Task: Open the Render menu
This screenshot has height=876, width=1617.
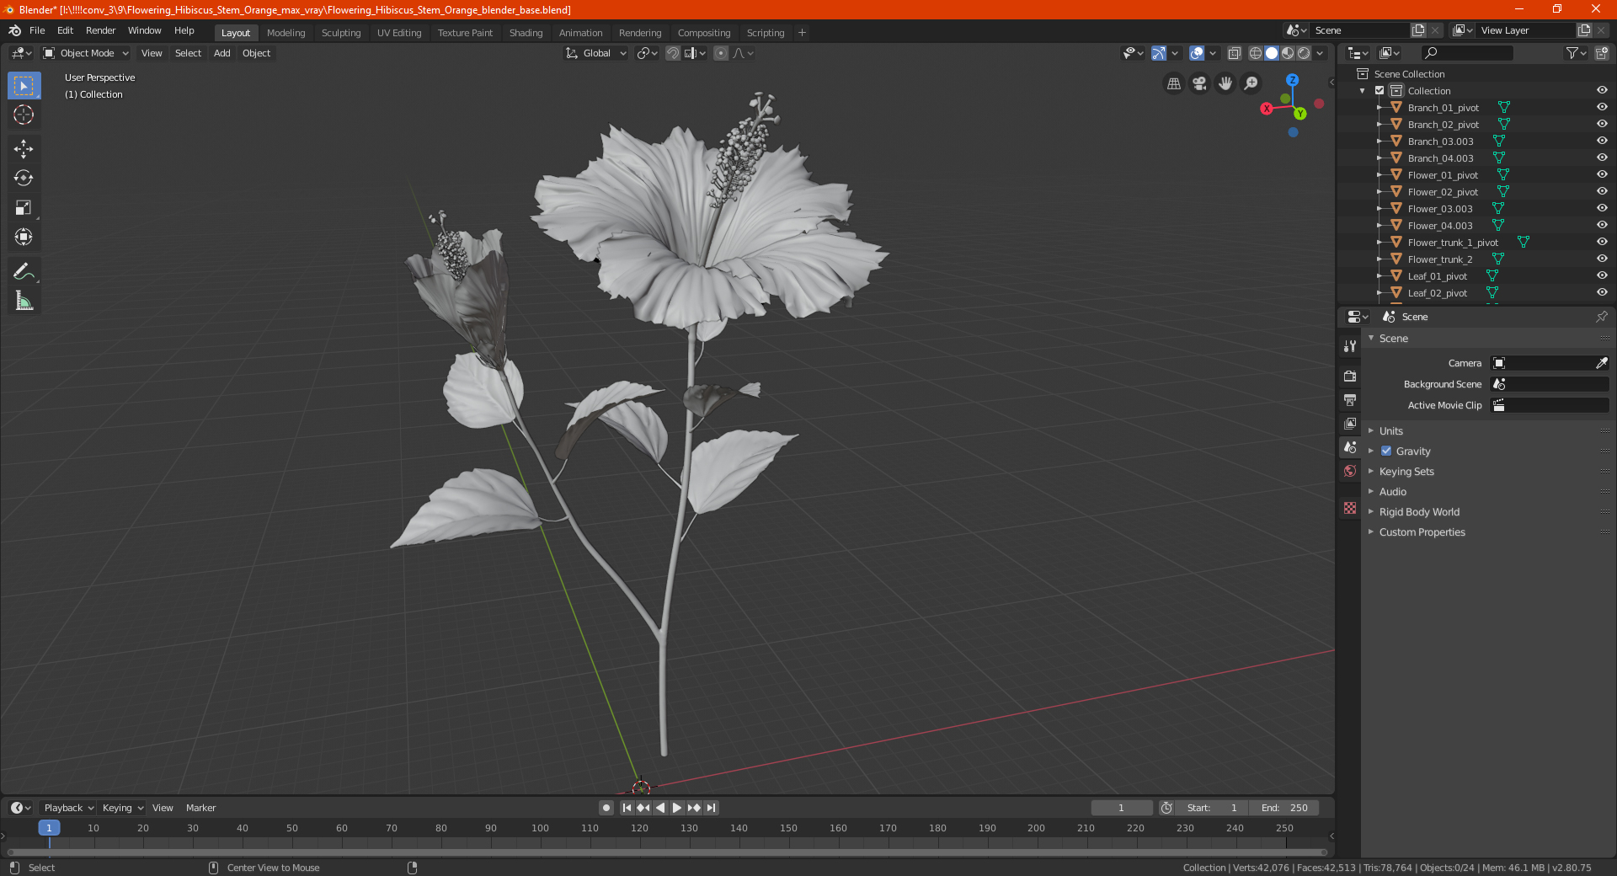Action: (x=100, y=30)
